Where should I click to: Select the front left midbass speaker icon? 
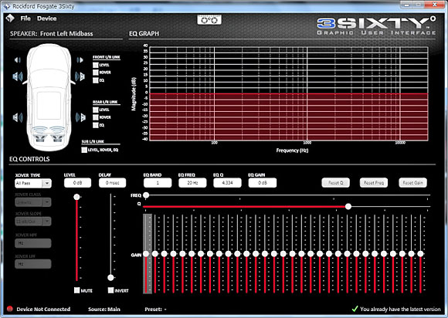(x=18, y=76)
